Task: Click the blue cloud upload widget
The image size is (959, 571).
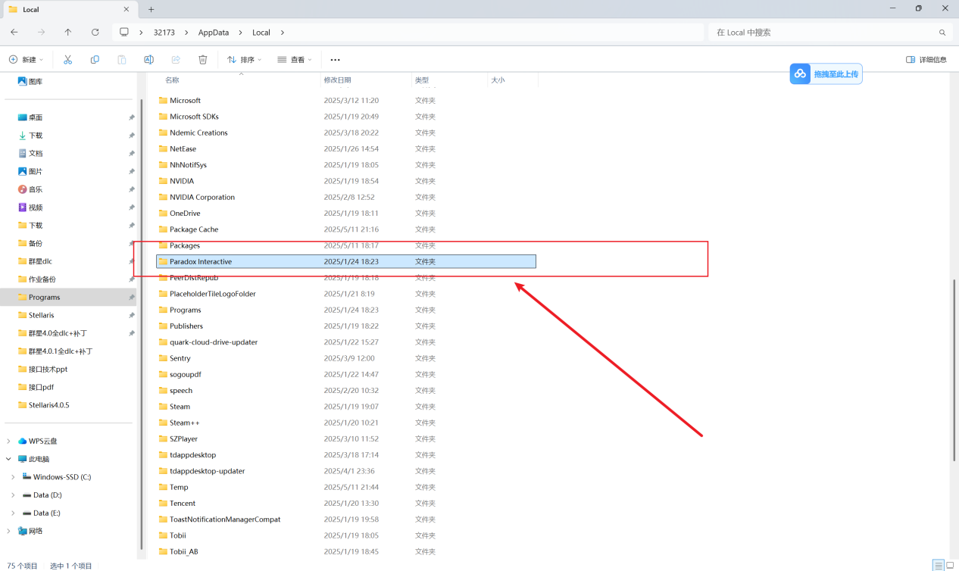Action: [x=826, y=73]
